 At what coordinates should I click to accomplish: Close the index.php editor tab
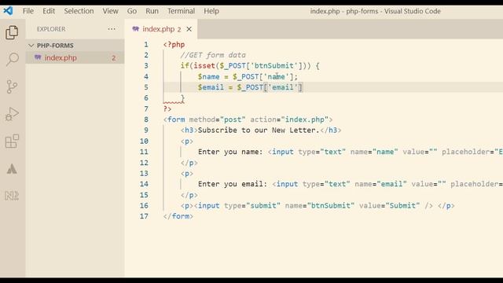pyautogui.click(x=189, y=29)
